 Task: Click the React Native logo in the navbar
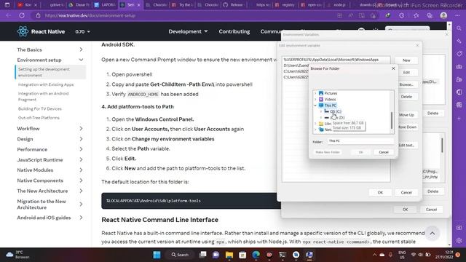click(x=23, y=31)
